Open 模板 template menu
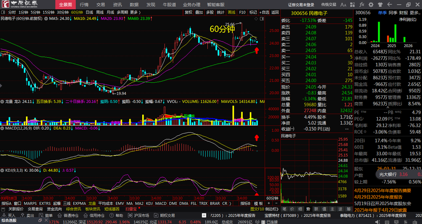Viewport: 422px width, 224px height. [x=258, y=203]
